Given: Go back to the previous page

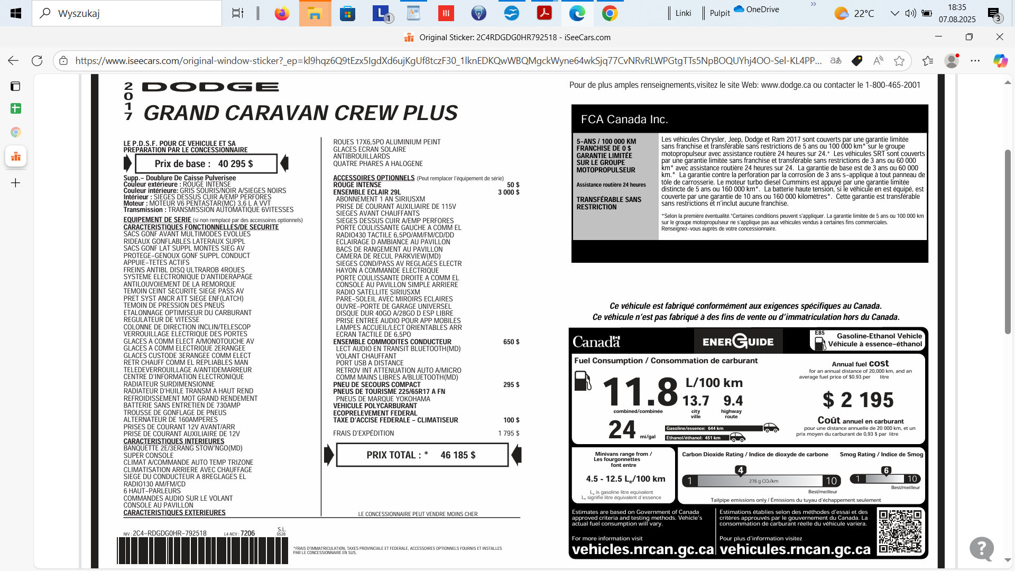Looking at the screenshot, I should (x=13, y=61).
